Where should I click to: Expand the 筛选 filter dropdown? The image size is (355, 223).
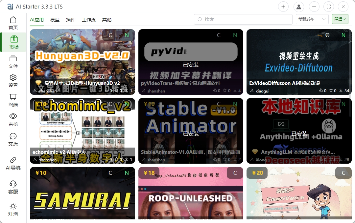click(340, 19)
